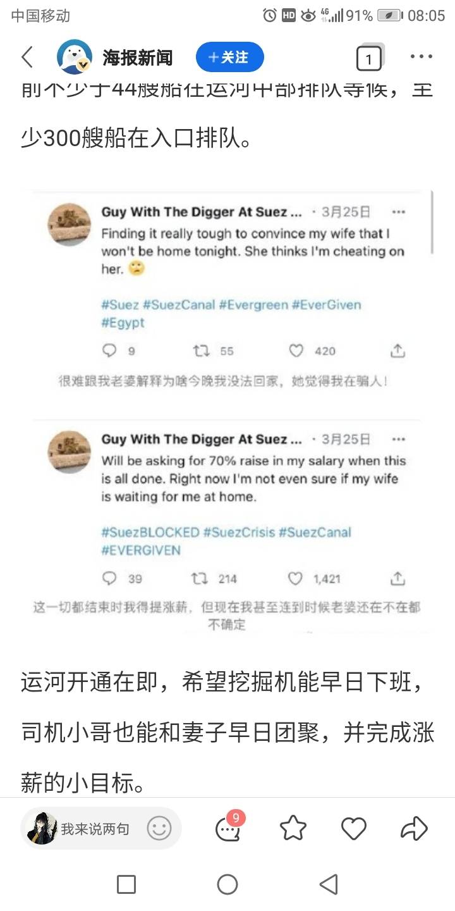Tap the Android recent apps square button
The image size is (455, 911).
click(x=126, y=884)
